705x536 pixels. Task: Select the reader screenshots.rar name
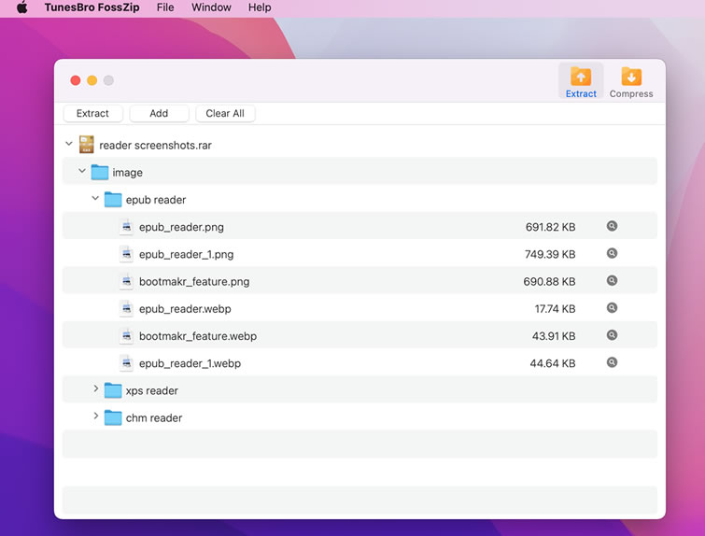pos(155,146)
